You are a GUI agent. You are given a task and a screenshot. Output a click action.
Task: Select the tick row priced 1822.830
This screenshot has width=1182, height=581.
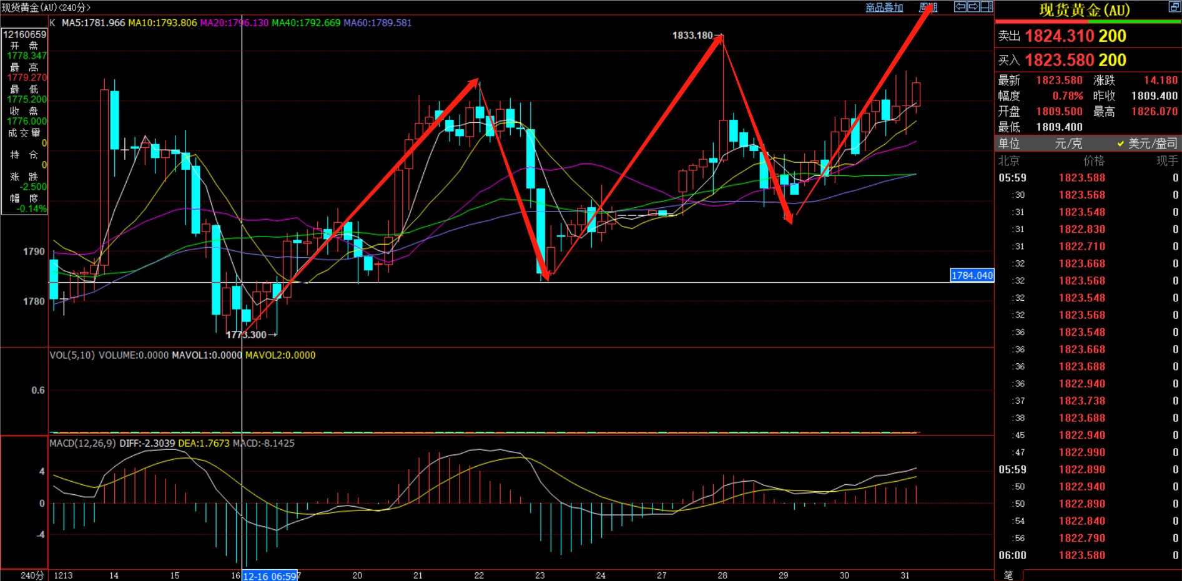pos(1088,230)
